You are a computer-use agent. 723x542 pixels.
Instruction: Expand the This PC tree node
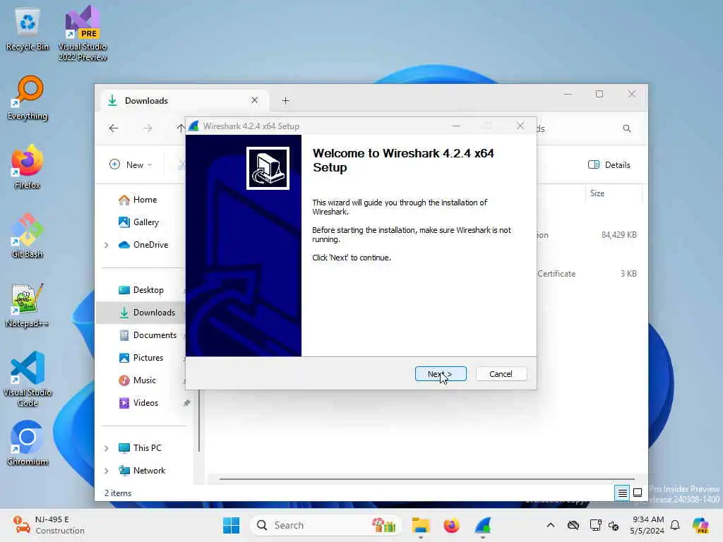107,448
